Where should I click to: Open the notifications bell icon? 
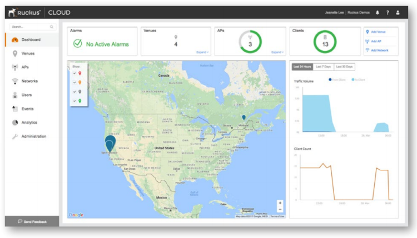[x=378, y=12]
